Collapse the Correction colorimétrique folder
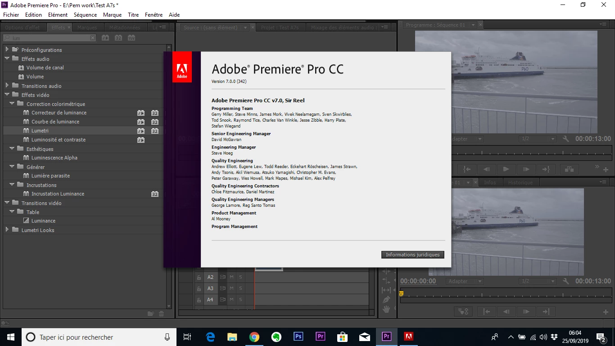Viewport: 615px width, 346px height. (x=12, y=104)
